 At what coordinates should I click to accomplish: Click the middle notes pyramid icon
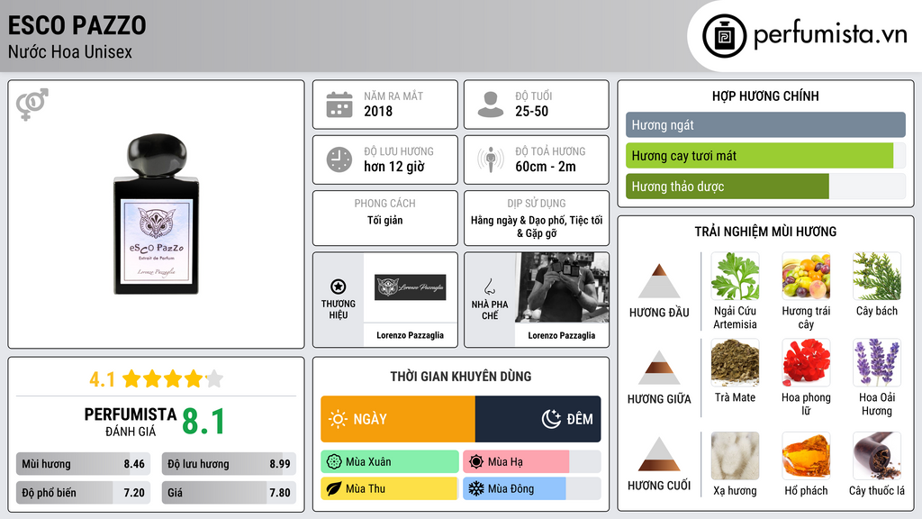click(x=659, y=368)
